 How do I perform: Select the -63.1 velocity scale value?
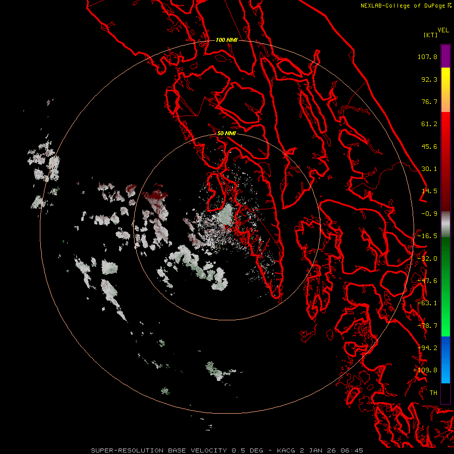427,303
